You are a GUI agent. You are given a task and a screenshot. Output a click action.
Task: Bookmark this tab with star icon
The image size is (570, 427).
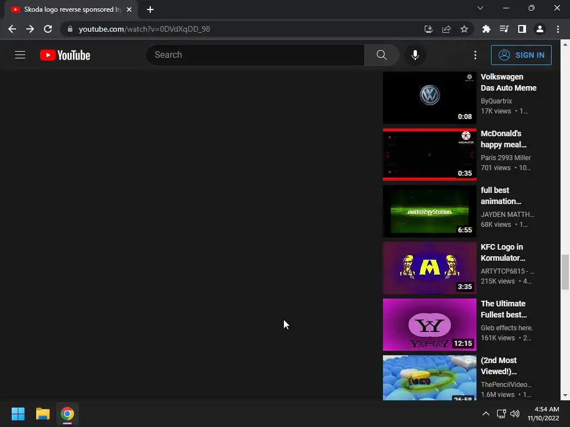point(464,29)
